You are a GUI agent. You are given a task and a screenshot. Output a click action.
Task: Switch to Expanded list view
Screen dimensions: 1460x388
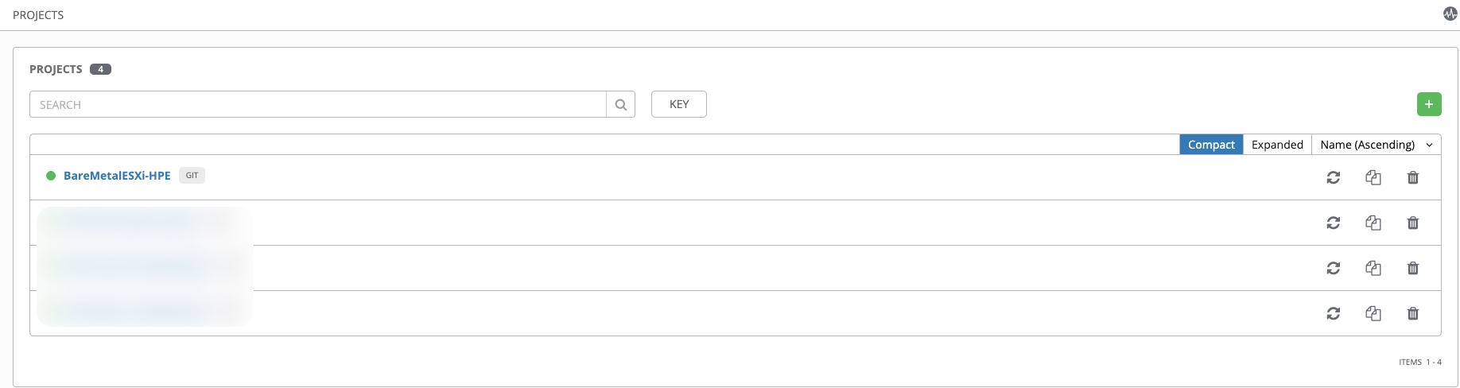tap(1277, 145)
